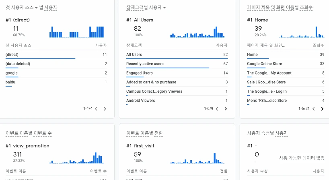Click the 311 event count value
Image resolution: width=329 pixels, height=180 pixels.
pyautogui.click(x=17, y=154)
